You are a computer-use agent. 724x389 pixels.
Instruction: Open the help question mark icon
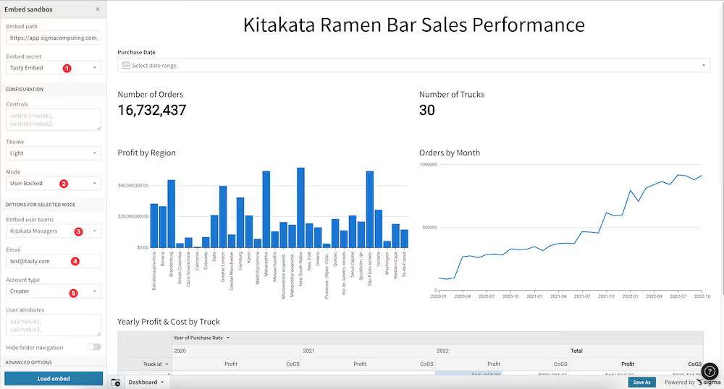[x=710, y=371]
